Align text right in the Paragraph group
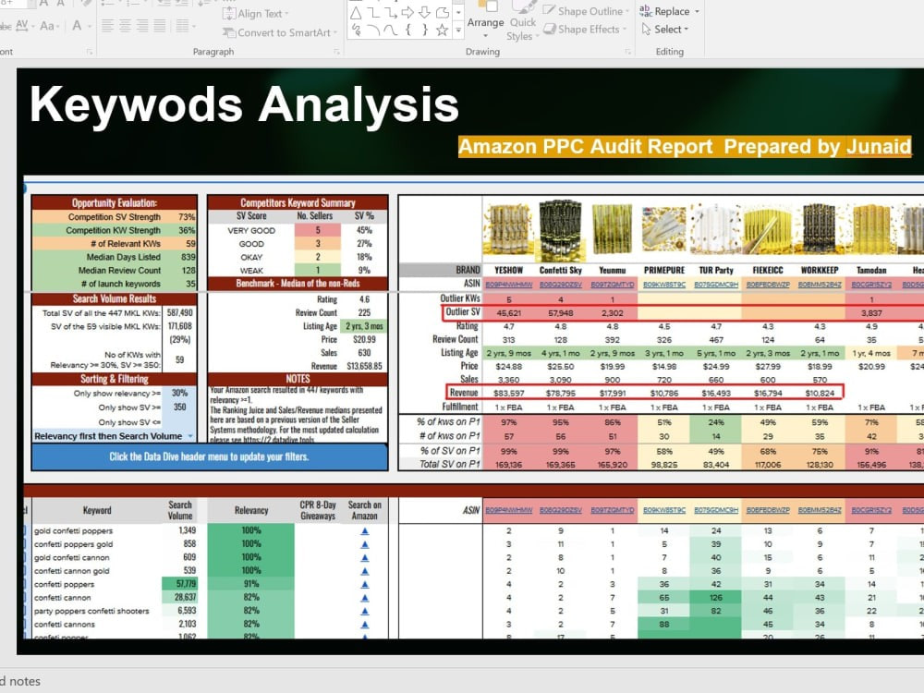This screenshot has height=693, width=924. (x=142, y=25)
